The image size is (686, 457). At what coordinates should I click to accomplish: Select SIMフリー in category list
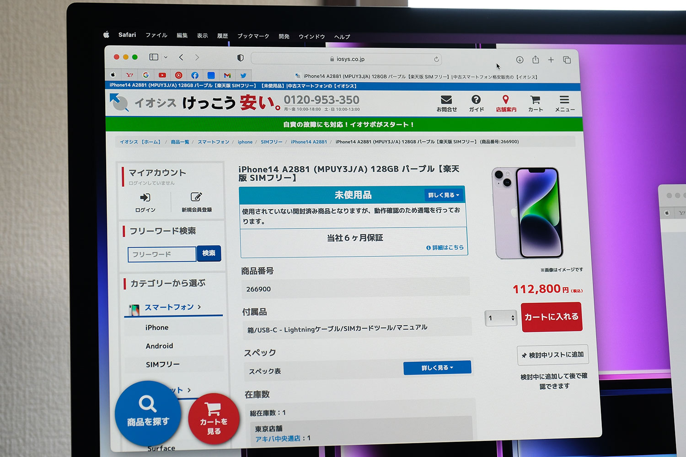[162, 365]
